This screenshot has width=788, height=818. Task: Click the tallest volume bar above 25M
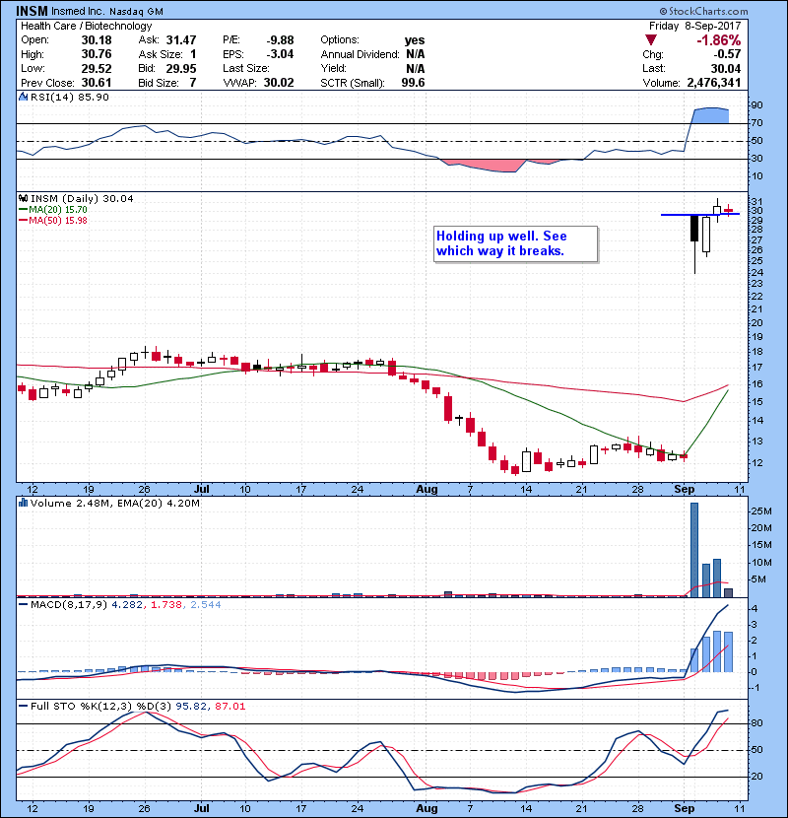[x=694, y=549]
